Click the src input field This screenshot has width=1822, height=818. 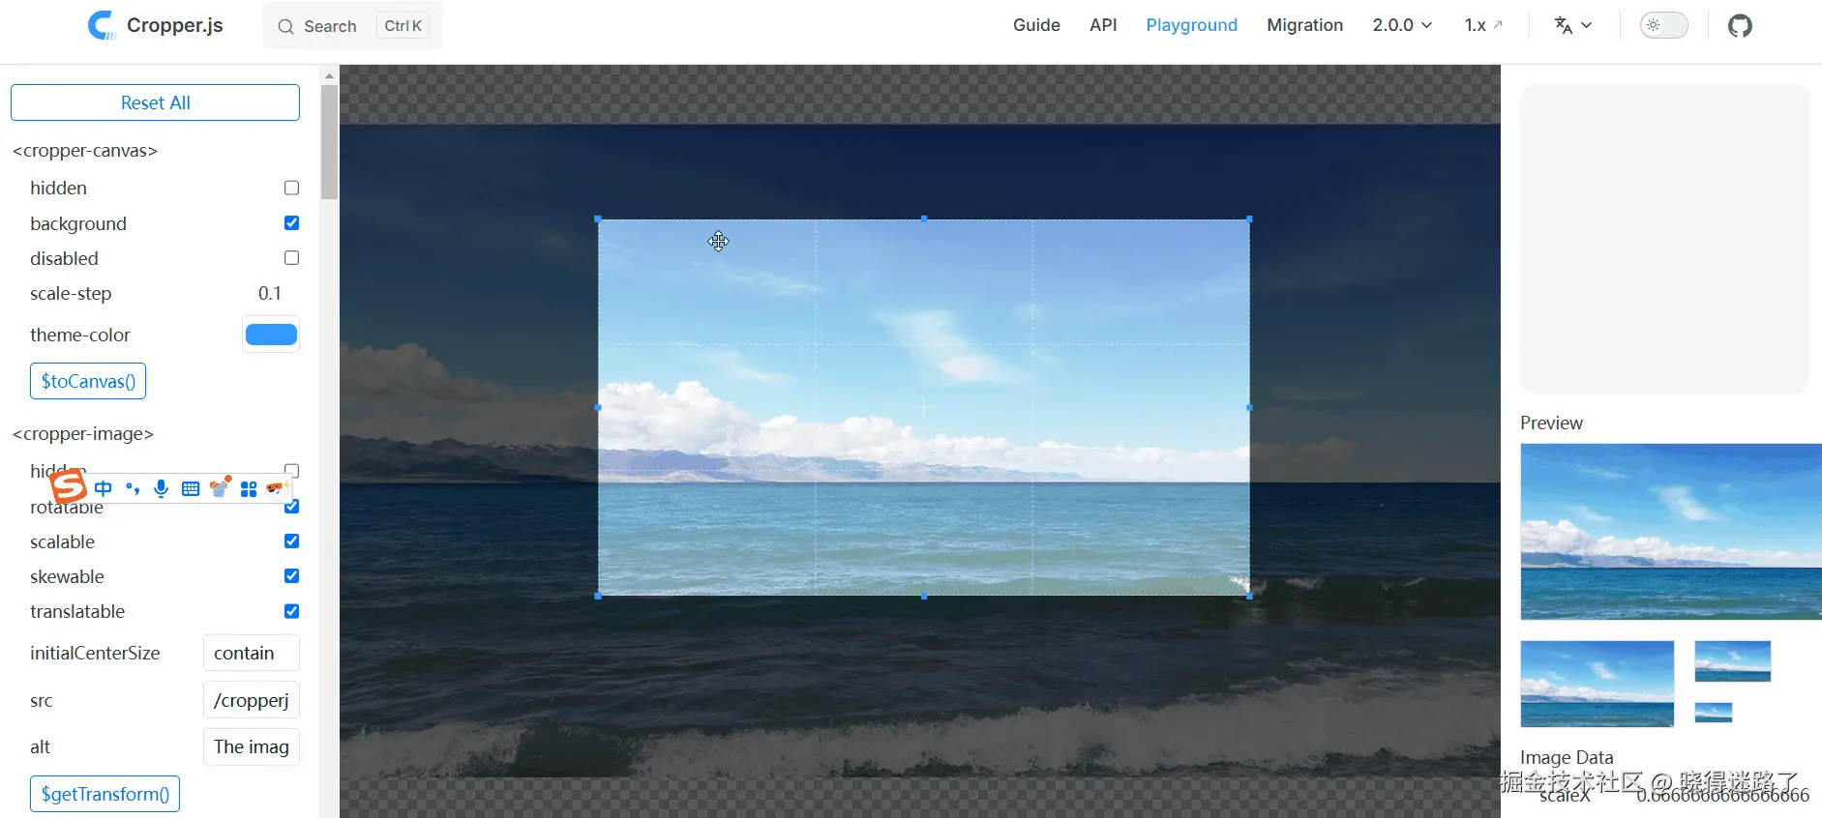pyautogui.click(x=252, y=700)
